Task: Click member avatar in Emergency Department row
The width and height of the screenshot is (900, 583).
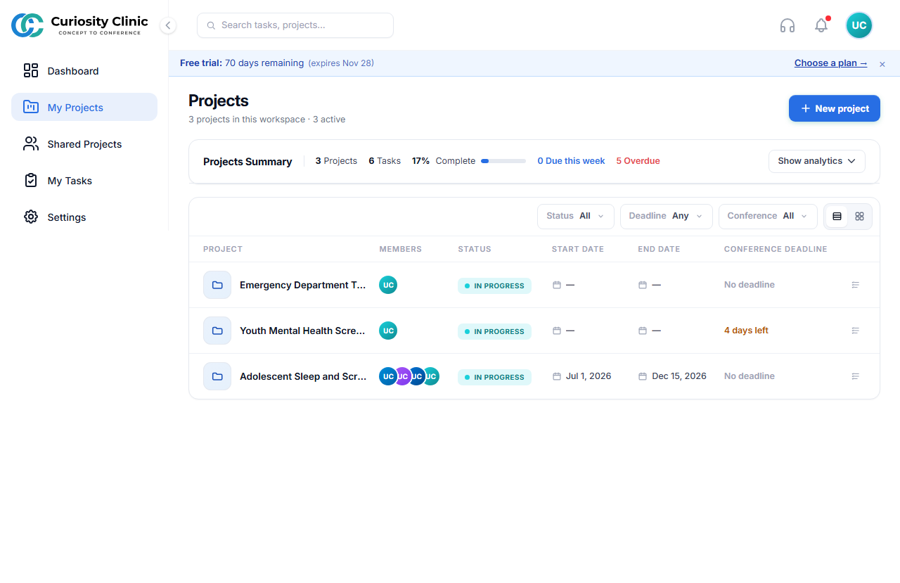Action: [x=388, y=285]
